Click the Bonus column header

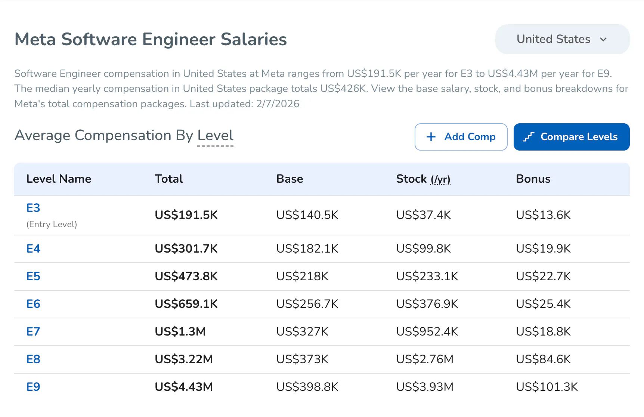tap(533, 179)
